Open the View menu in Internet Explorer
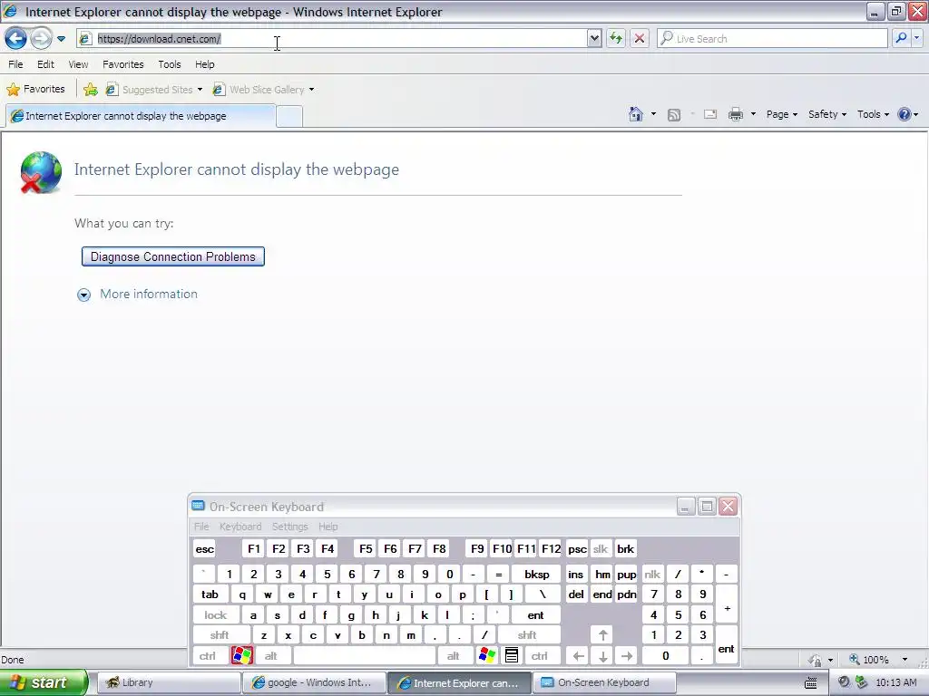This screenshot has width=929, height=696. (x=78, y=64)
